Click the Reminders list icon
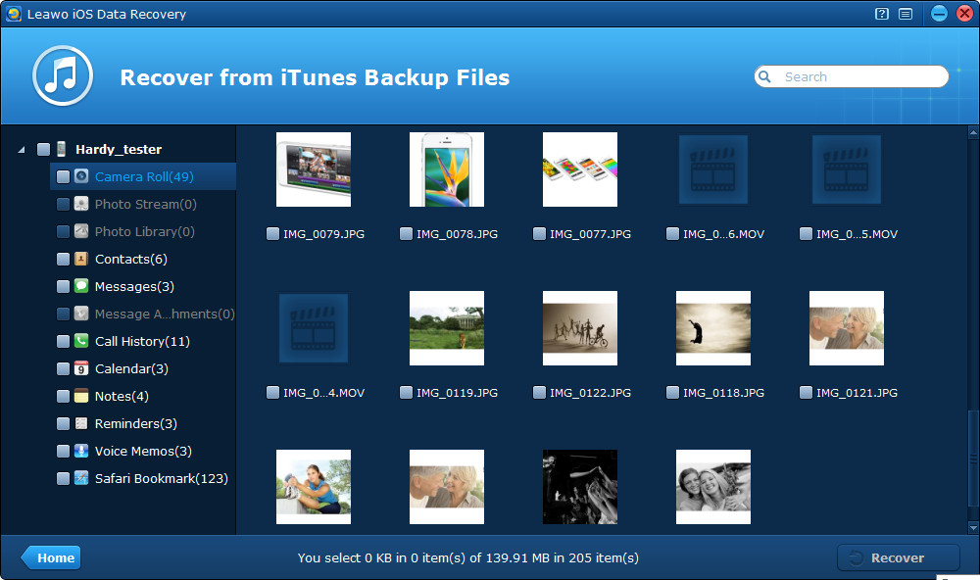This screenshot has width=980, height=580. (81, 423)
